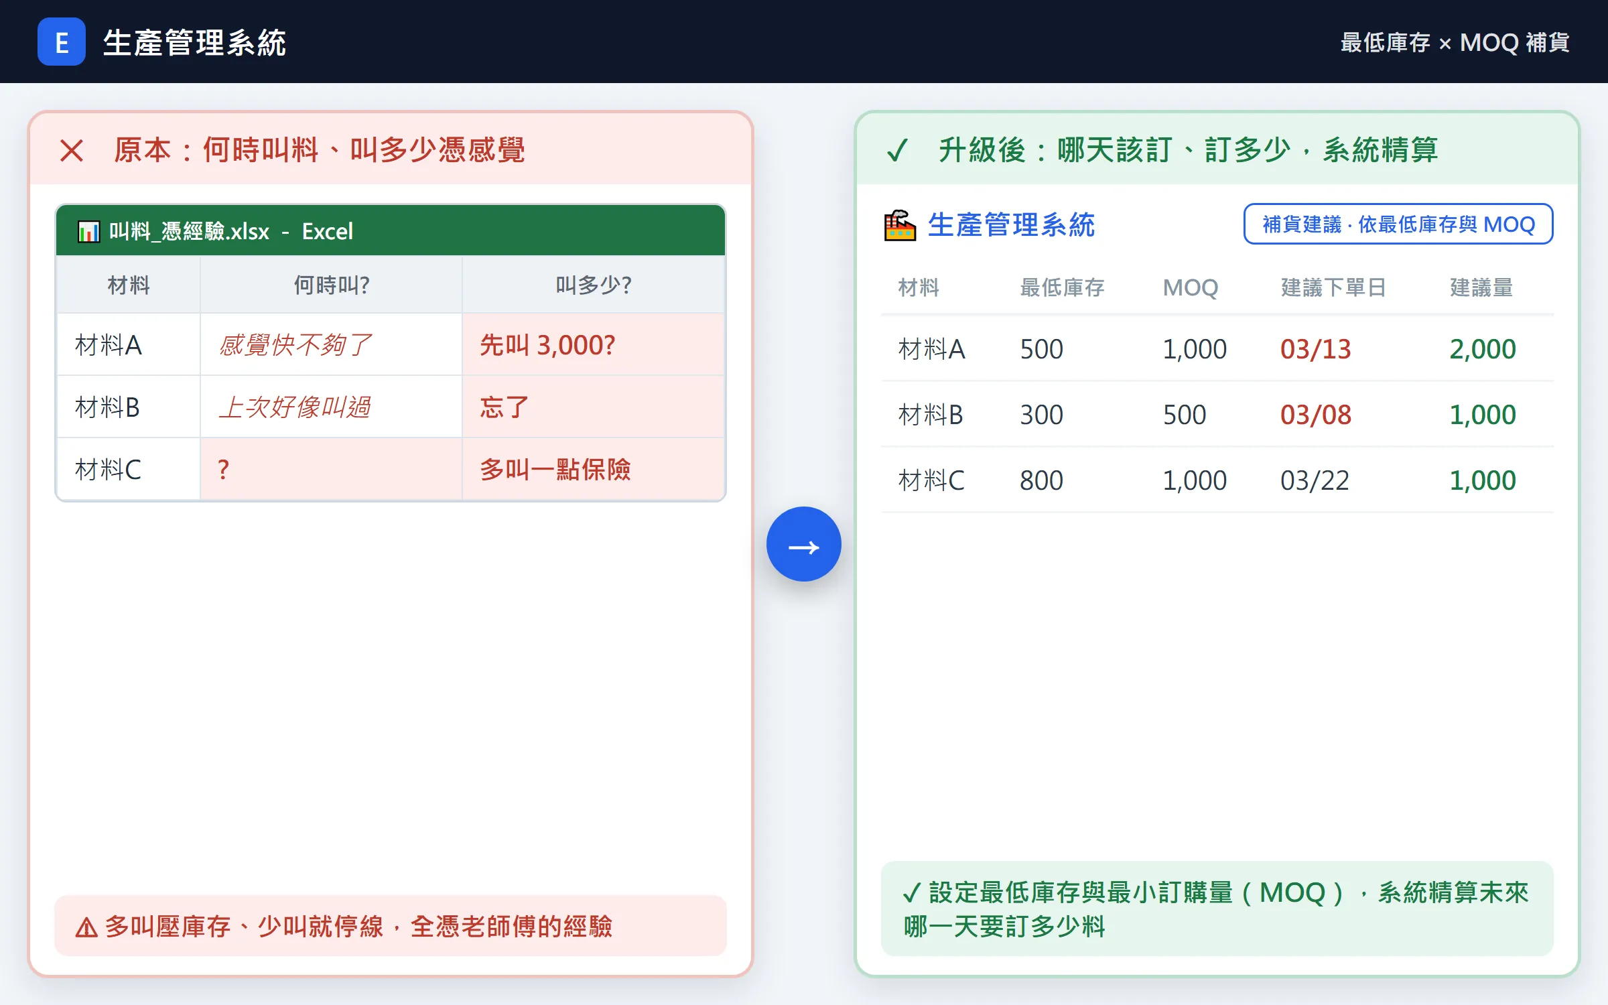Click the 03/08 order date for 材料B

1316,415
